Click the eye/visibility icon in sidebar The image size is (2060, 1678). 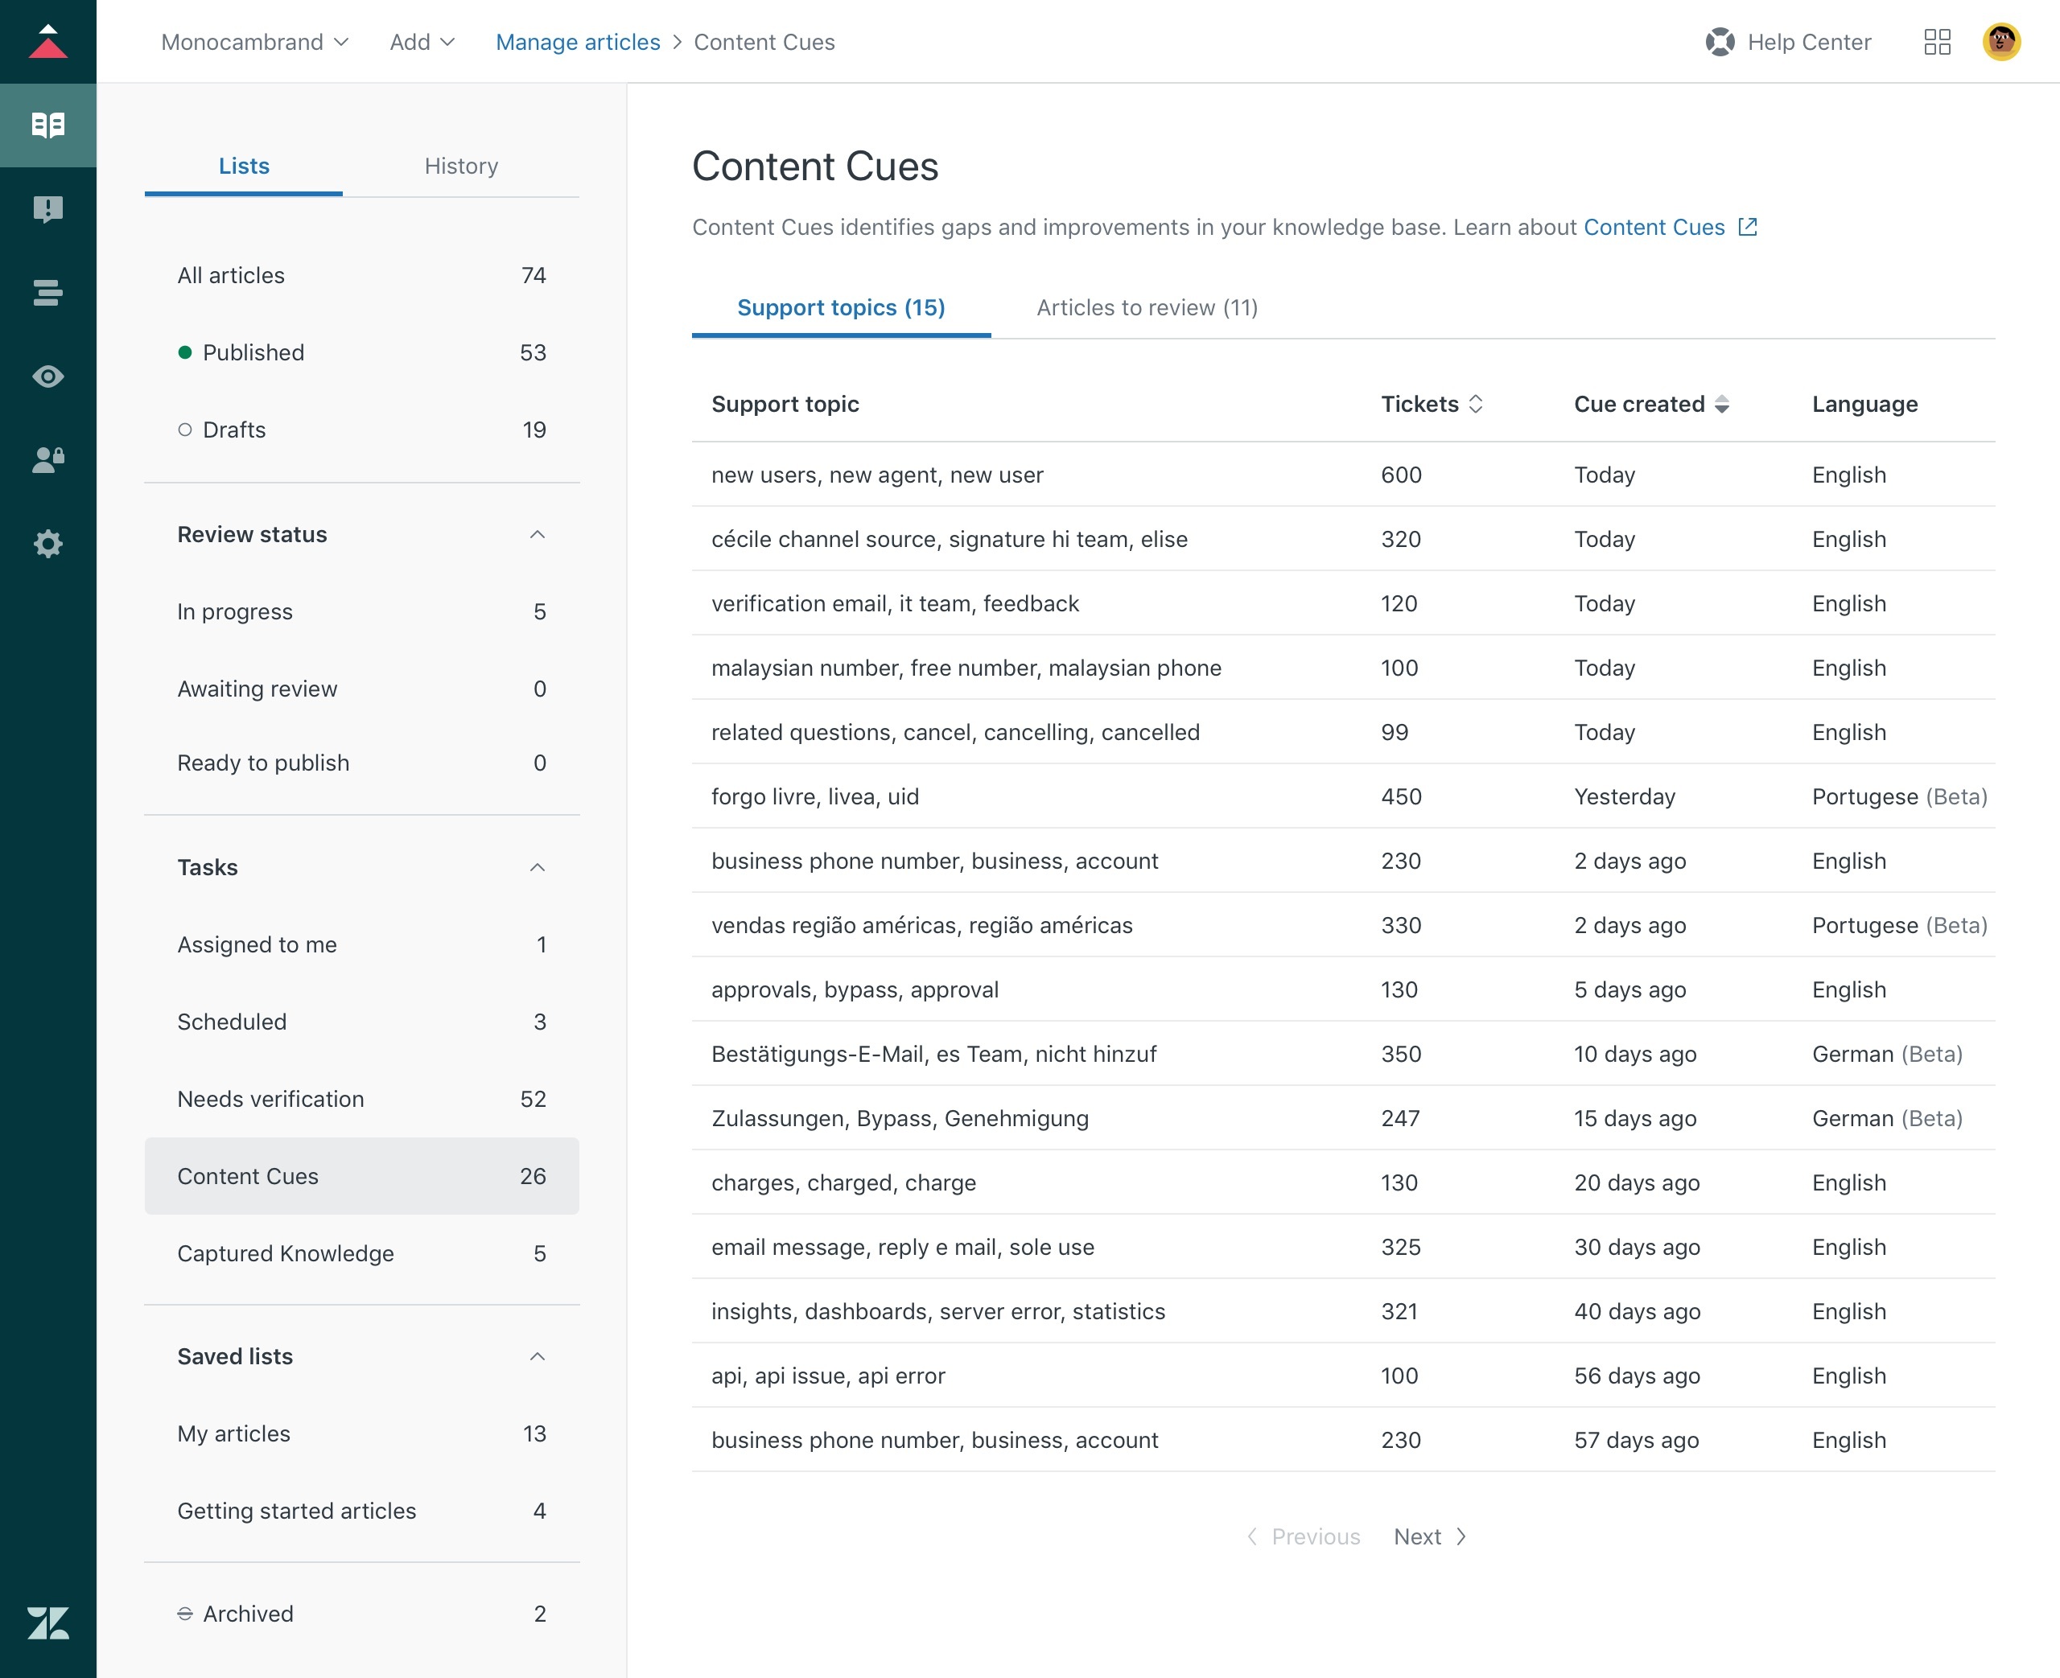point(48,375)
